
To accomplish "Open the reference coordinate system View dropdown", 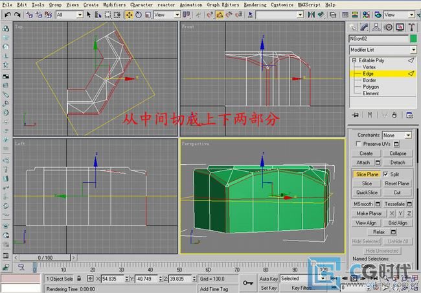I will [x=166, y=15].
